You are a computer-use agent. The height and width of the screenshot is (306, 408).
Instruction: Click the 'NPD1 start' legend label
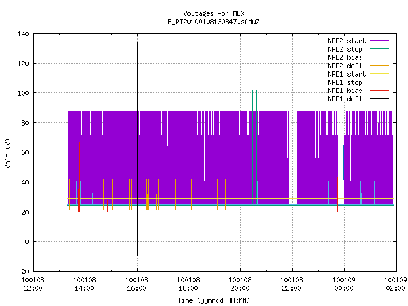click(347, 74)
